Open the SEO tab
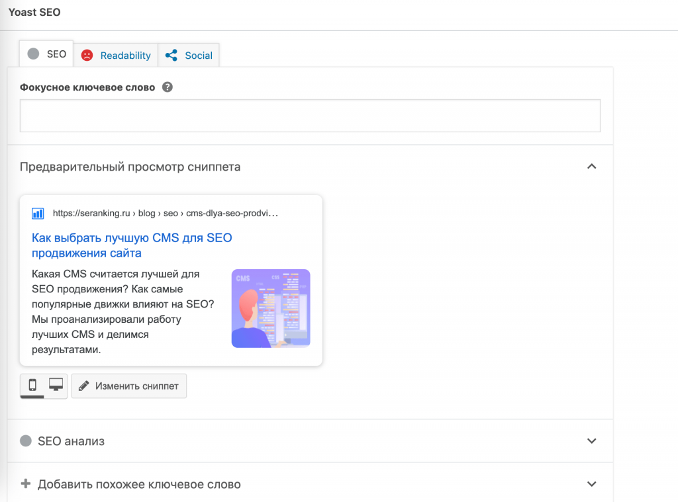This screenshot has height=502, width=678. [x=46, y=54]
